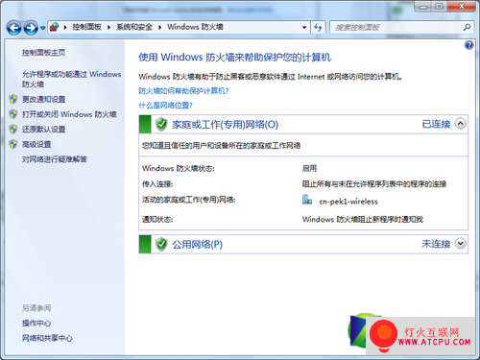Open 高级设置 link
The image size is (480, 360).
pyautogui.click(x=36, y=144)
